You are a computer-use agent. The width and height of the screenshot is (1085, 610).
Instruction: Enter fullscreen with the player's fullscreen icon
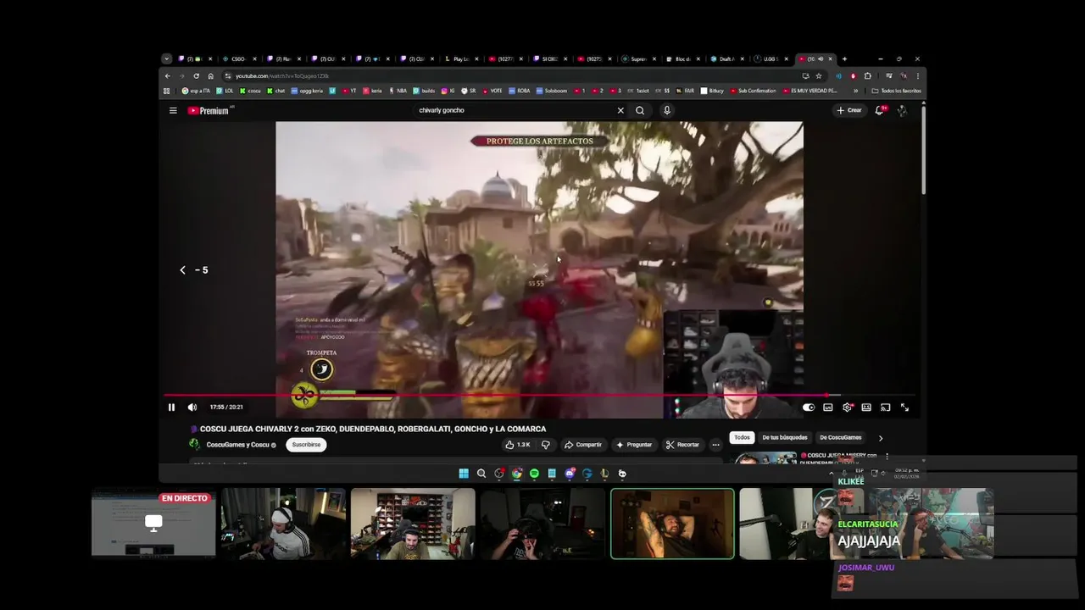(904, 408)
